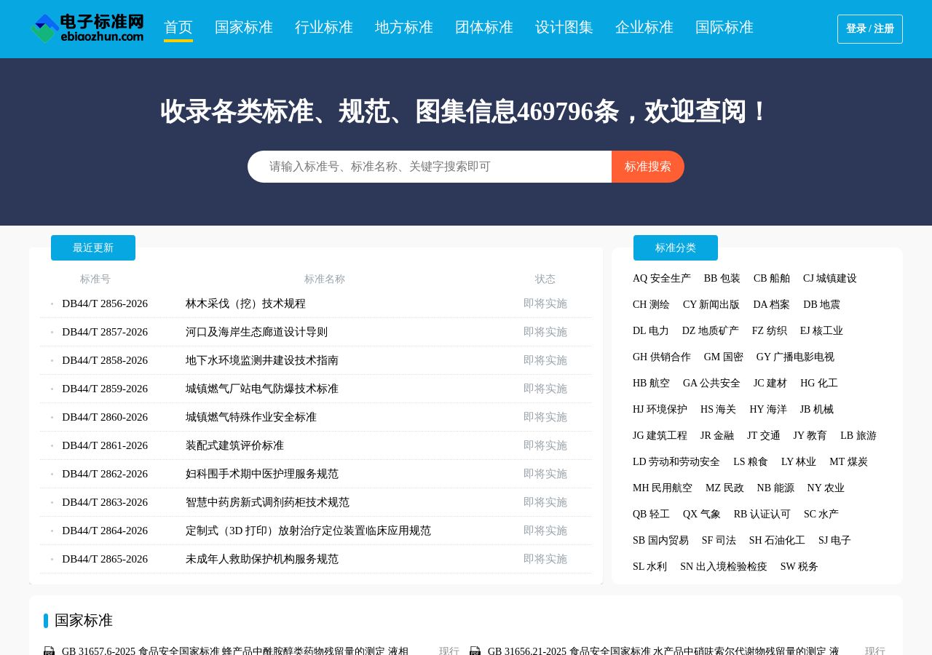Viewport: 932px width, 655px height.
Task: Click the 登录 / 注册 button
Action: click(x=870, y=29)
